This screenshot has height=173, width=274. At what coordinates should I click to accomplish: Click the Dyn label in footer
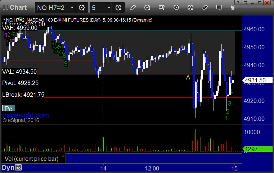8,168
